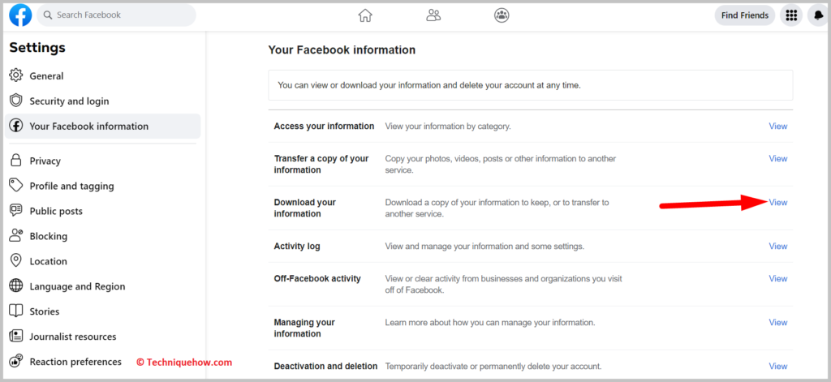Click View for Managing your information
Image resolution: width=831 pixels, height=382 pixels.
click(x=778, y=322)
